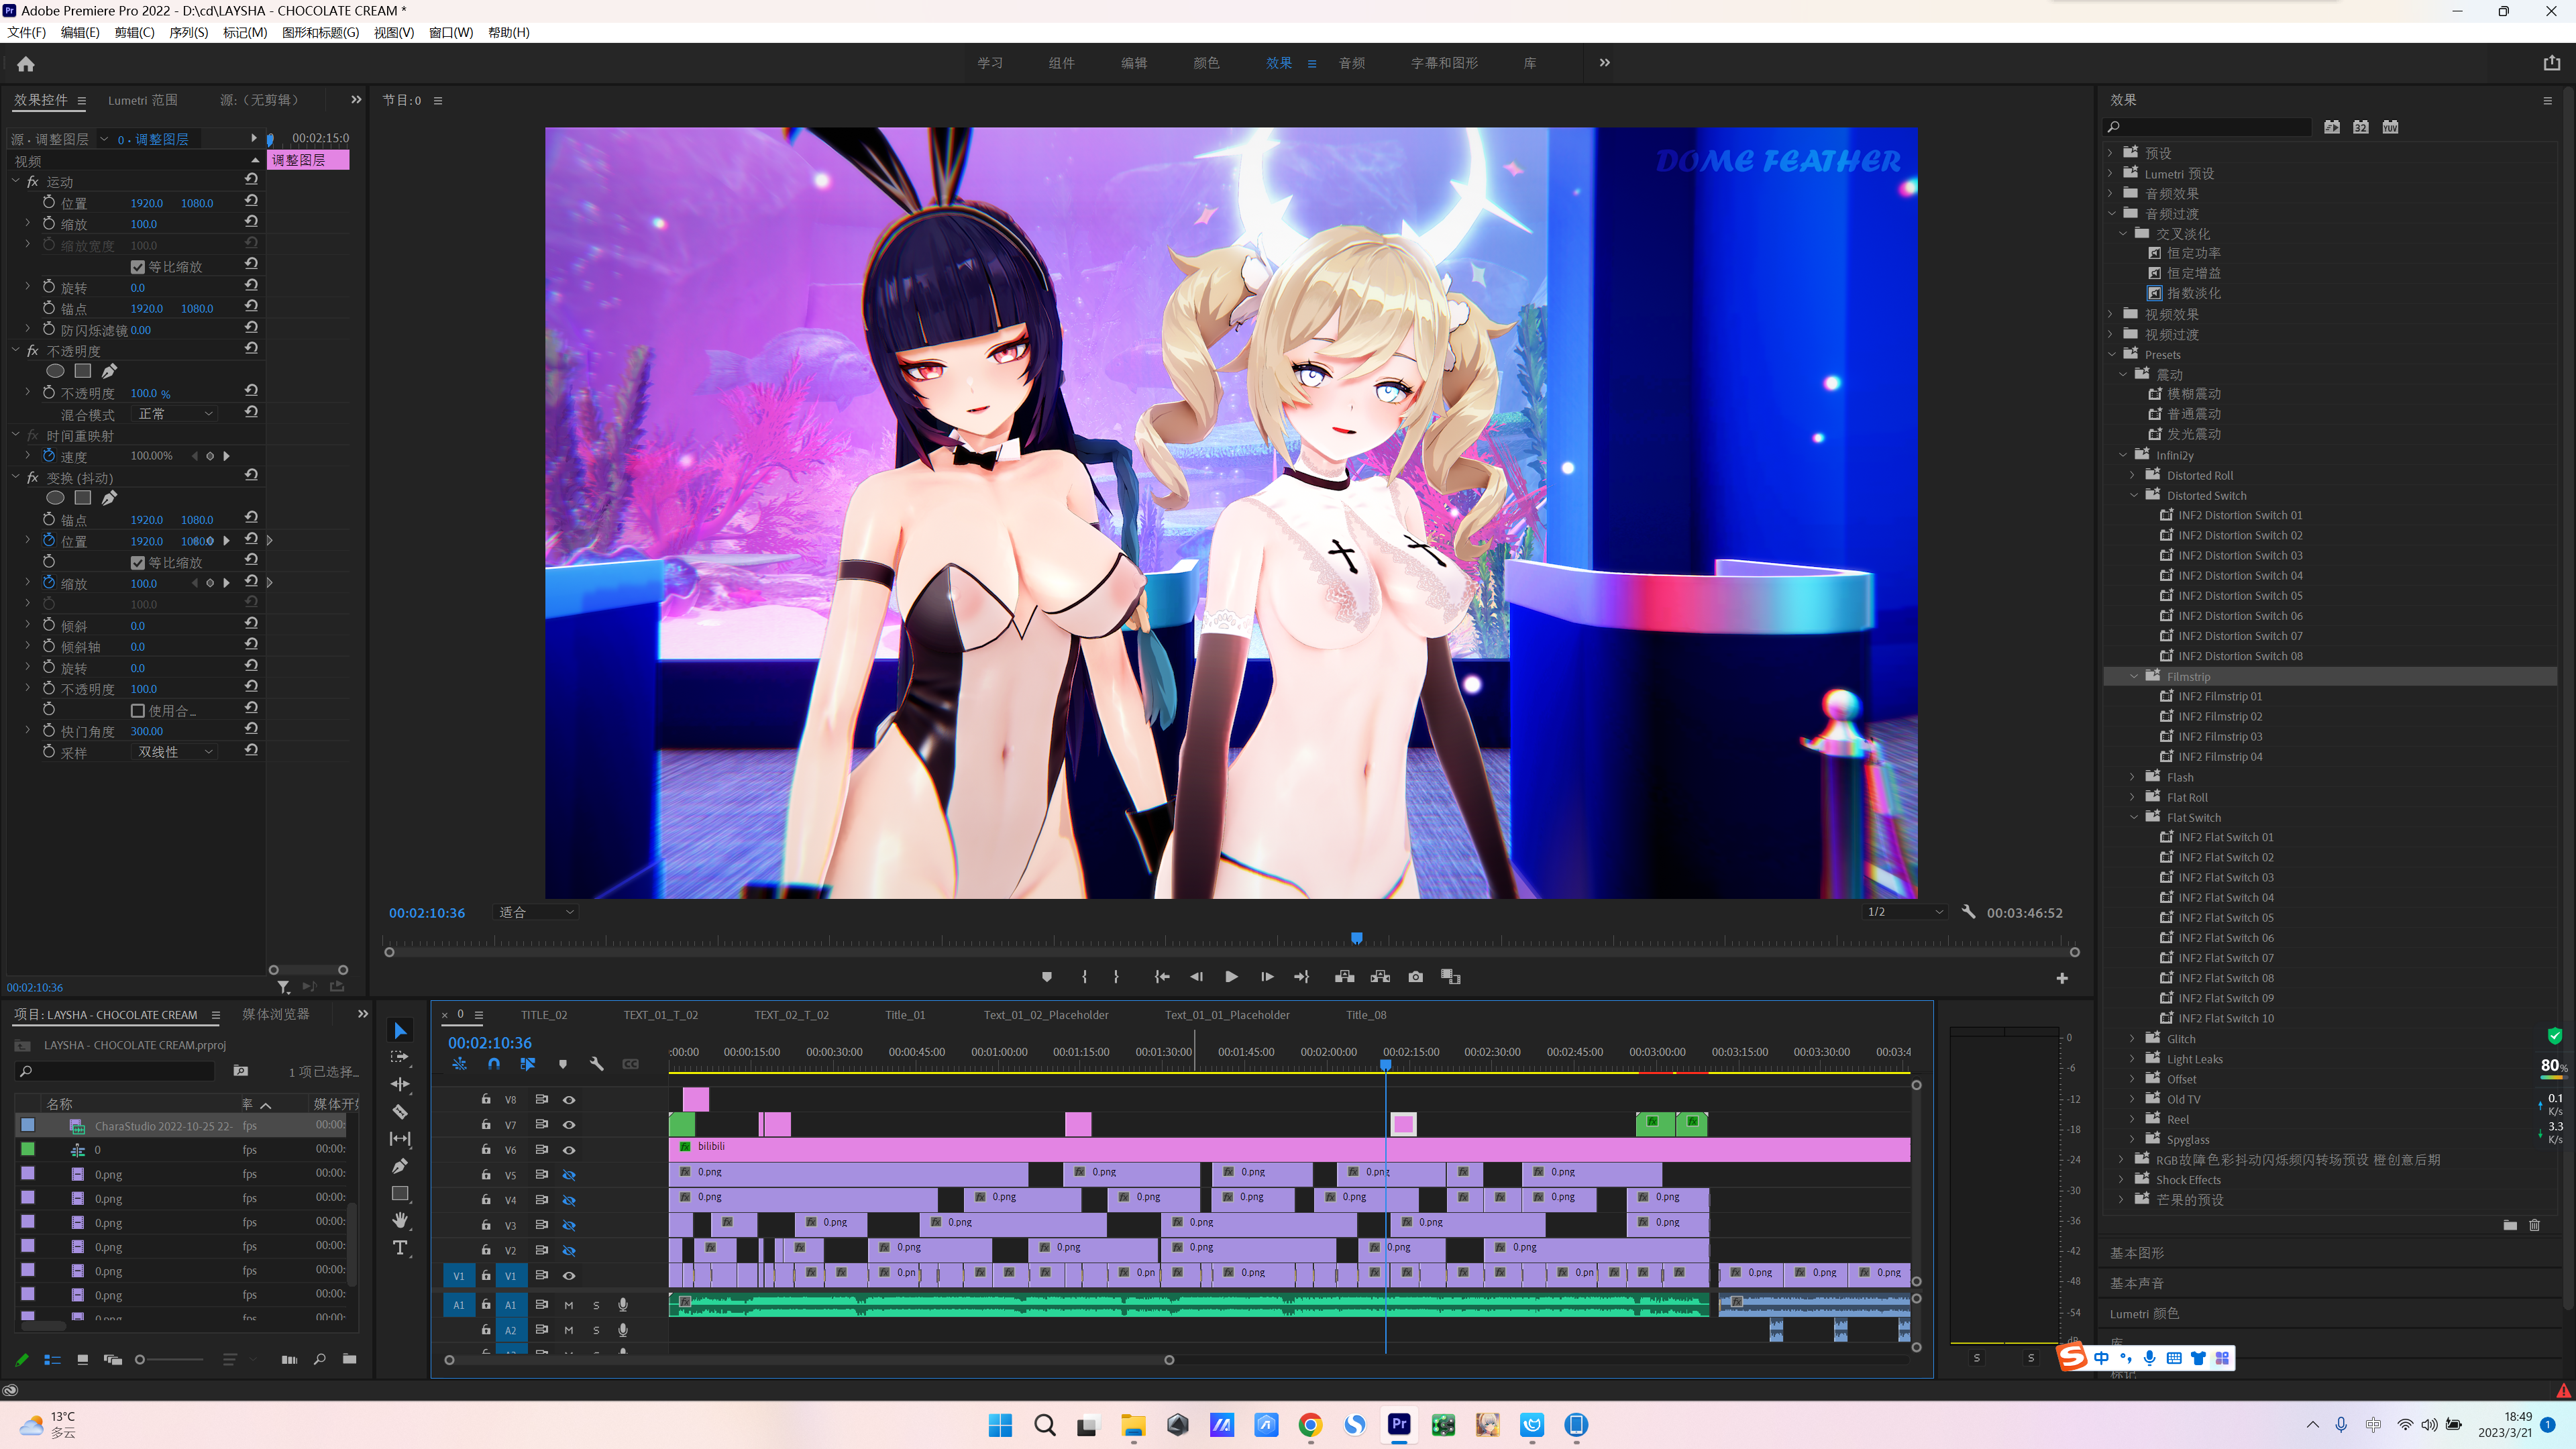Click the quick export share icon
Screen dimensions: 2576x1449
2552,63
